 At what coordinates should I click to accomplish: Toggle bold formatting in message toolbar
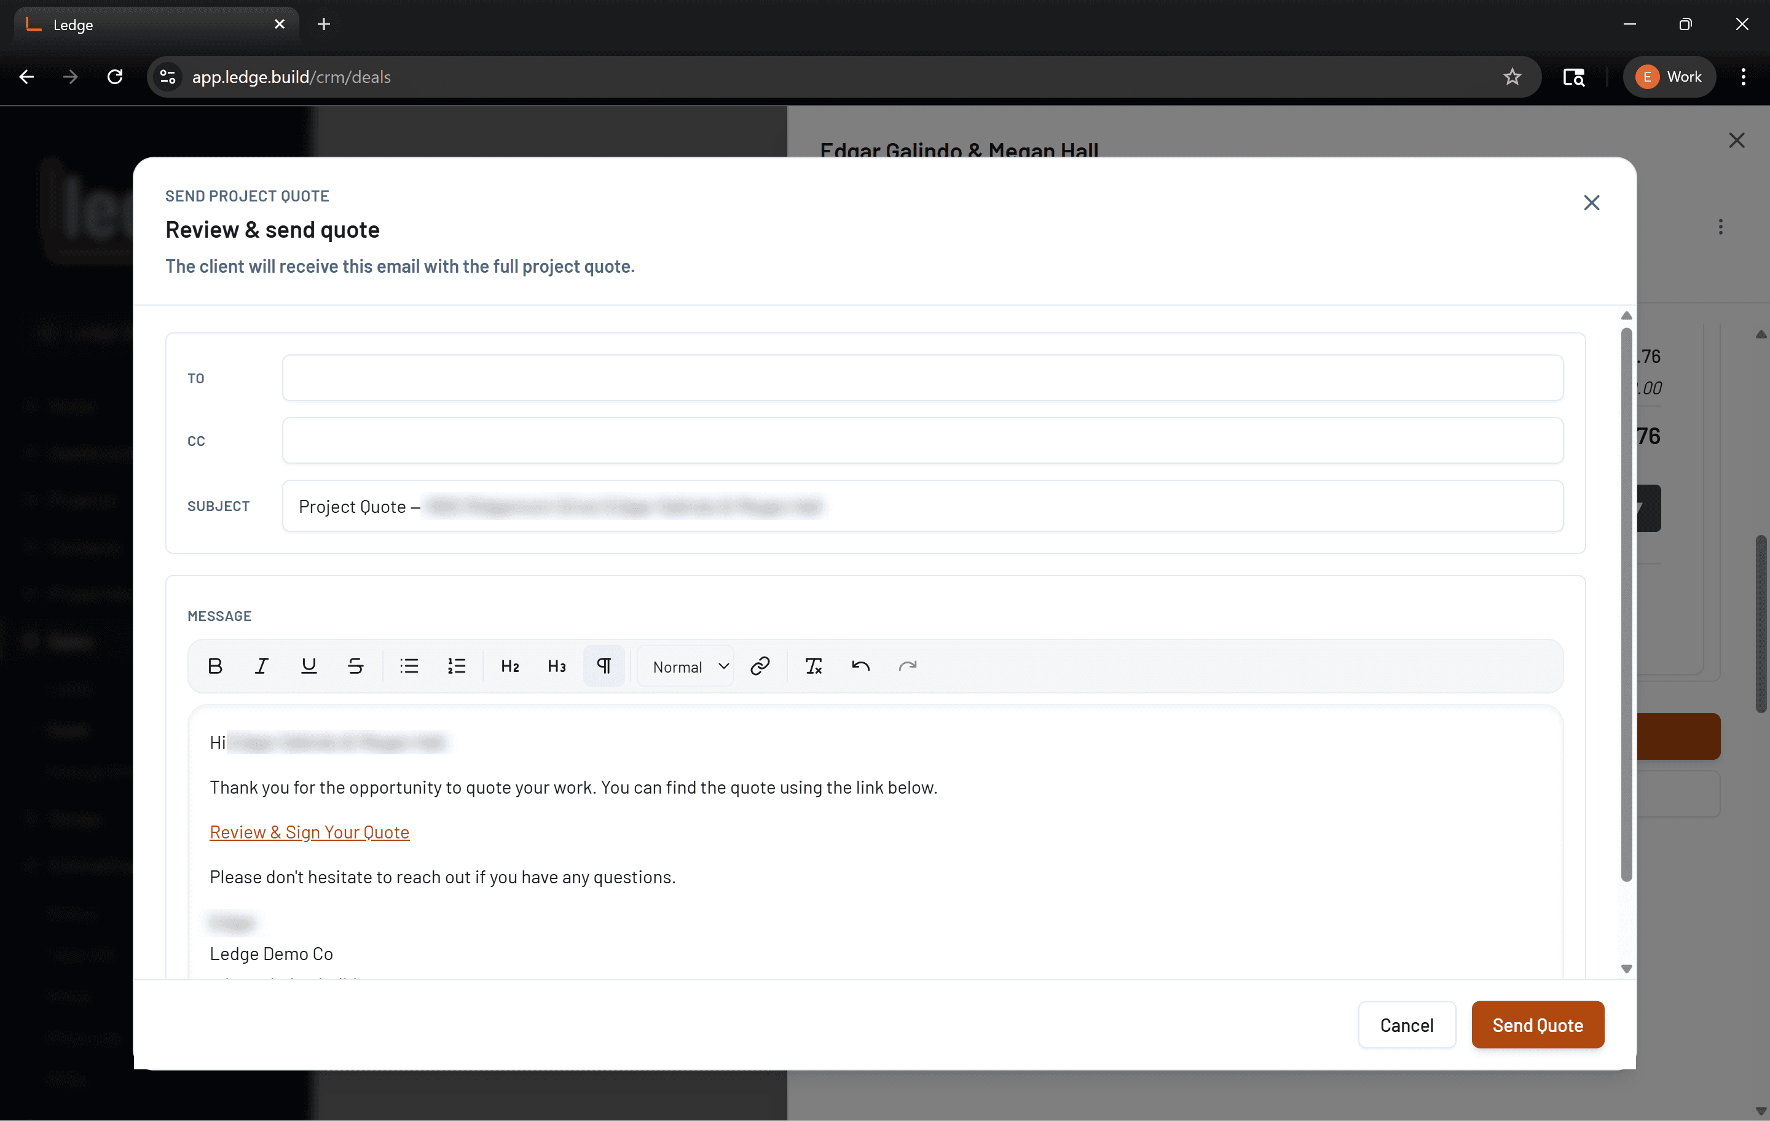click(214, 666)
